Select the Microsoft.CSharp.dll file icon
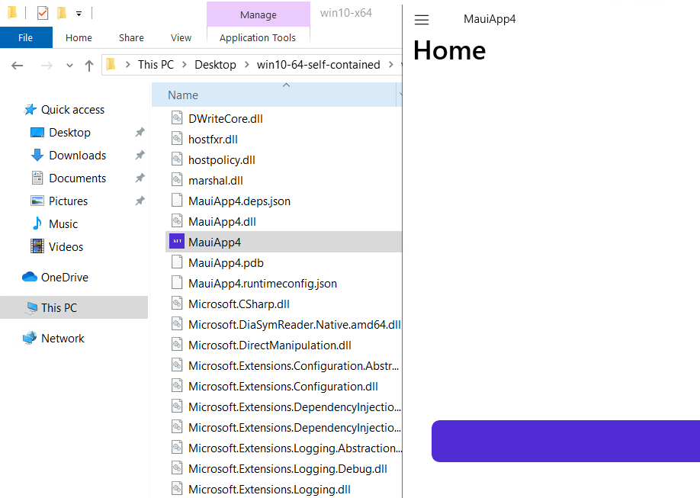The height and width of the screenshot is (498, 700). (177, 304)
